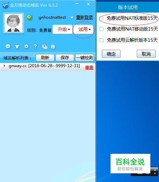Expand the gnway.cc domain row

[5, 66]
